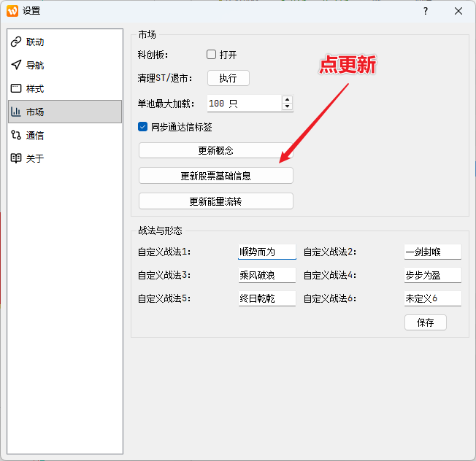Switch to the 样式 settings page
Screen dimensions: 476x461
coord(65,88)
